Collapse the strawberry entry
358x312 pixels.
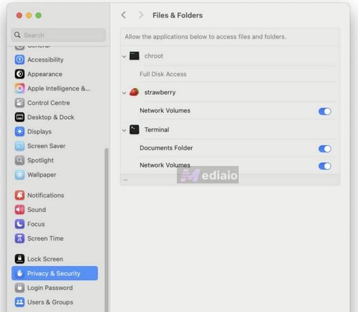(x=124, y=93)
